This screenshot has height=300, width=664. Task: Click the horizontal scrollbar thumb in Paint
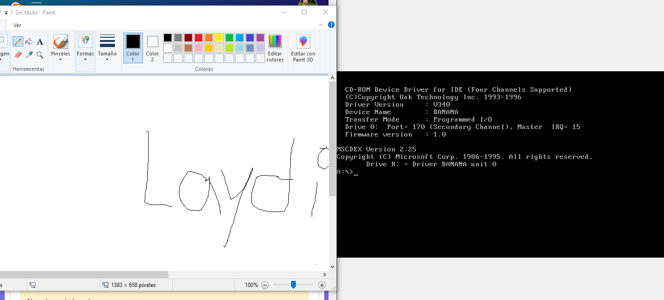click(84, 275)
